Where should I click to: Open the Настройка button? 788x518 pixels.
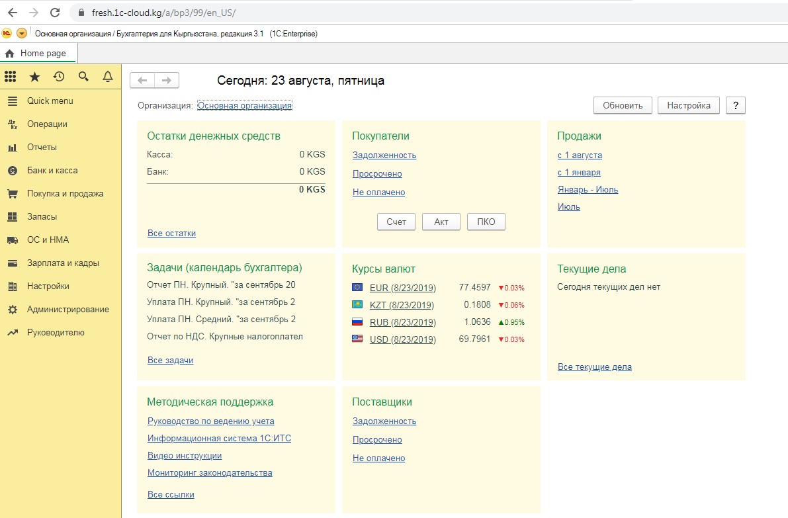pos(688,106)
